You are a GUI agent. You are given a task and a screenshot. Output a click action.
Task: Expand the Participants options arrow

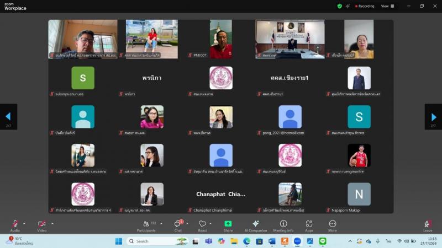161,224
